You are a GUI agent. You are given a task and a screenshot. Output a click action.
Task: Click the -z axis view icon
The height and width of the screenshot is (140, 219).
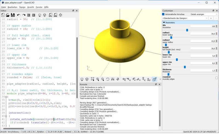(x=149, y=79)
